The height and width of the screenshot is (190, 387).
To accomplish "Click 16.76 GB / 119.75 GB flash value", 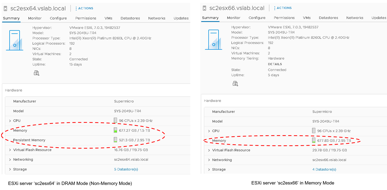I will coord(131,150).
